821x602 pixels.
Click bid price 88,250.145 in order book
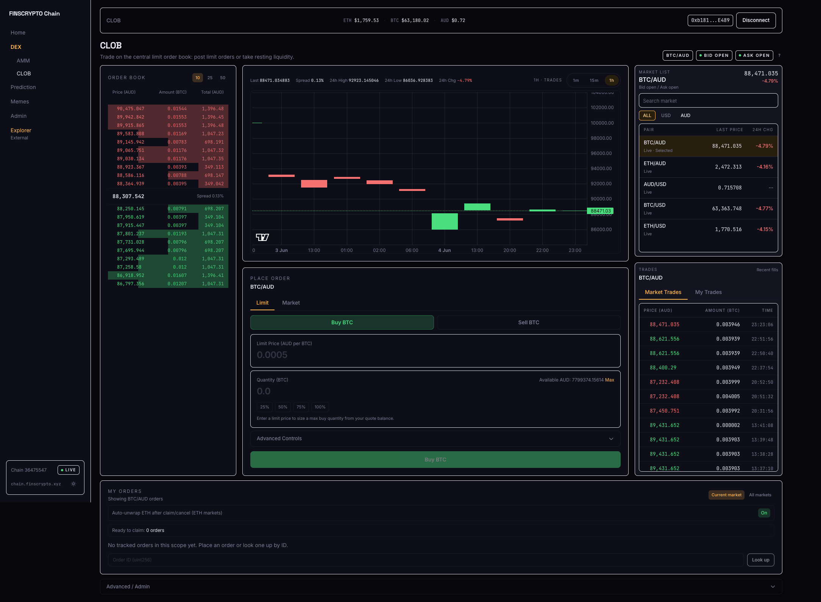[x=130, y=209]
